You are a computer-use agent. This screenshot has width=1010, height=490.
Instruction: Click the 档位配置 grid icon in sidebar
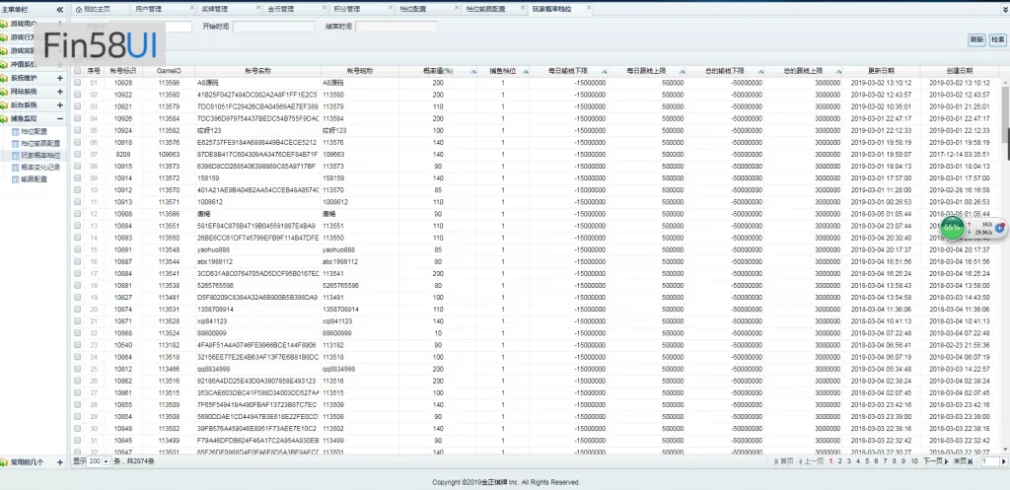[x=15, y=130]
